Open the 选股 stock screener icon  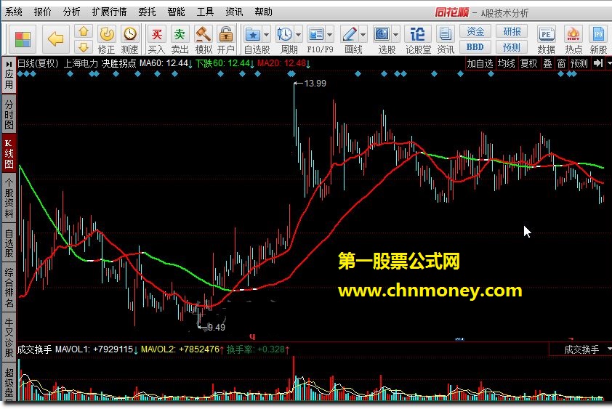pyautogui.click(x=382, y=35)
